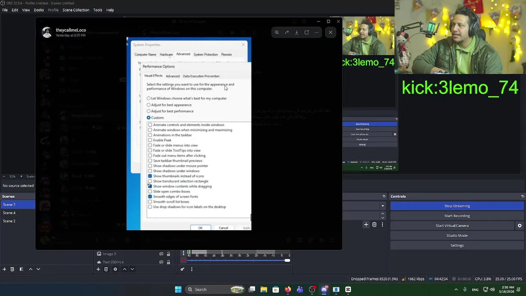The image size is (526, 296).
Task: Click transition duration spinner arrows
Action: click(x=383, y=215)
